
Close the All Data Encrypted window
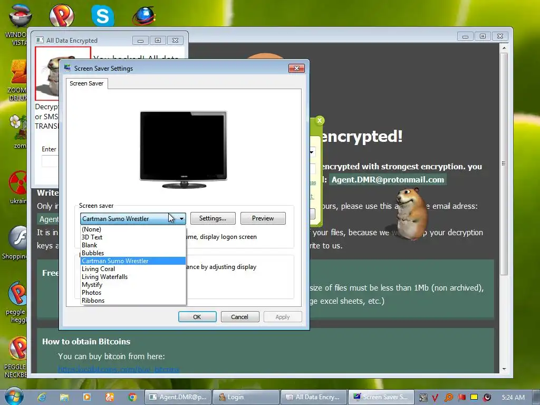(x=175, y=41)
